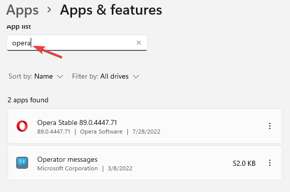
Task: Click the Operator messages chat icon
Action: click(22, 163)
